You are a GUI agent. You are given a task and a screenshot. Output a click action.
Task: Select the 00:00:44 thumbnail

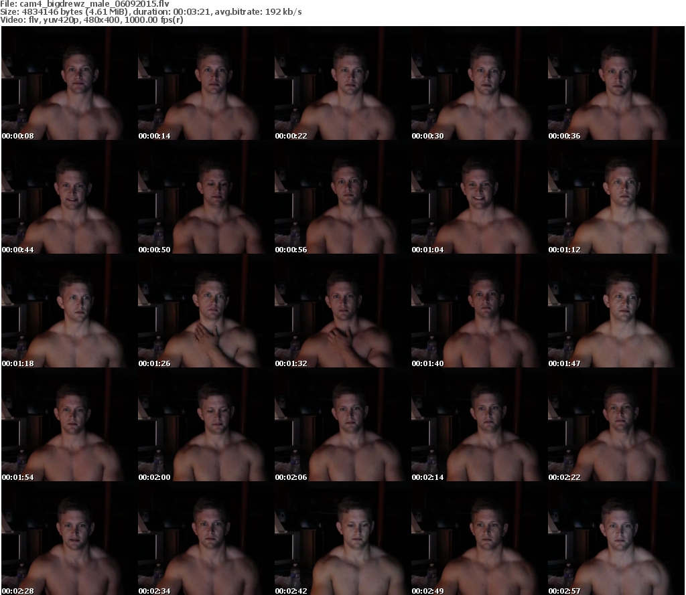pos(69,197)
